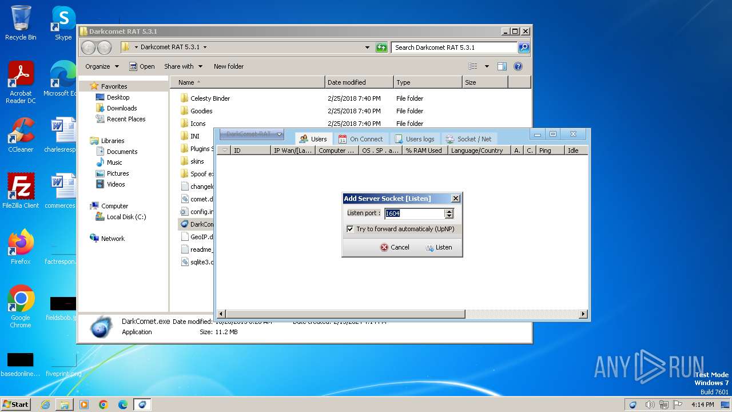Click the Cancel button in socket dialog
Viewport: 732px width, 412px height.
pyautogui.click(x=395, y=247)
